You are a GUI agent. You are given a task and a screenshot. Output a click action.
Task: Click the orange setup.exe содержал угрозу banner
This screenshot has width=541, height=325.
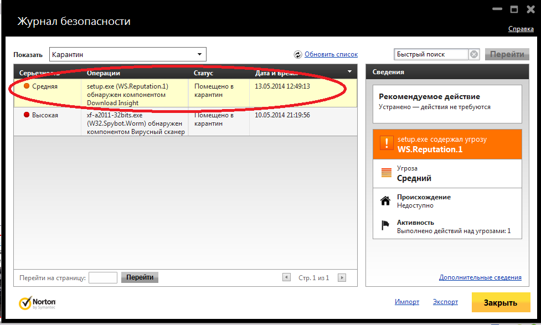447,144
